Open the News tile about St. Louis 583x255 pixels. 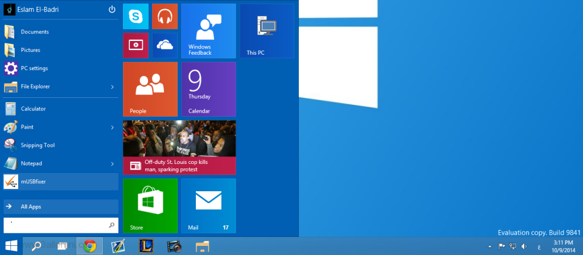click(x=179, y=147)
